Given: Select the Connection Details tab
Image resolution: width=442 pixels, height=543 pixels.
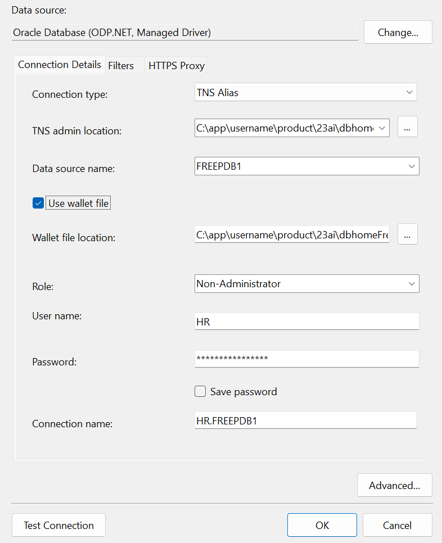Looking at the screenshot, I should click(x=59, y=64).
